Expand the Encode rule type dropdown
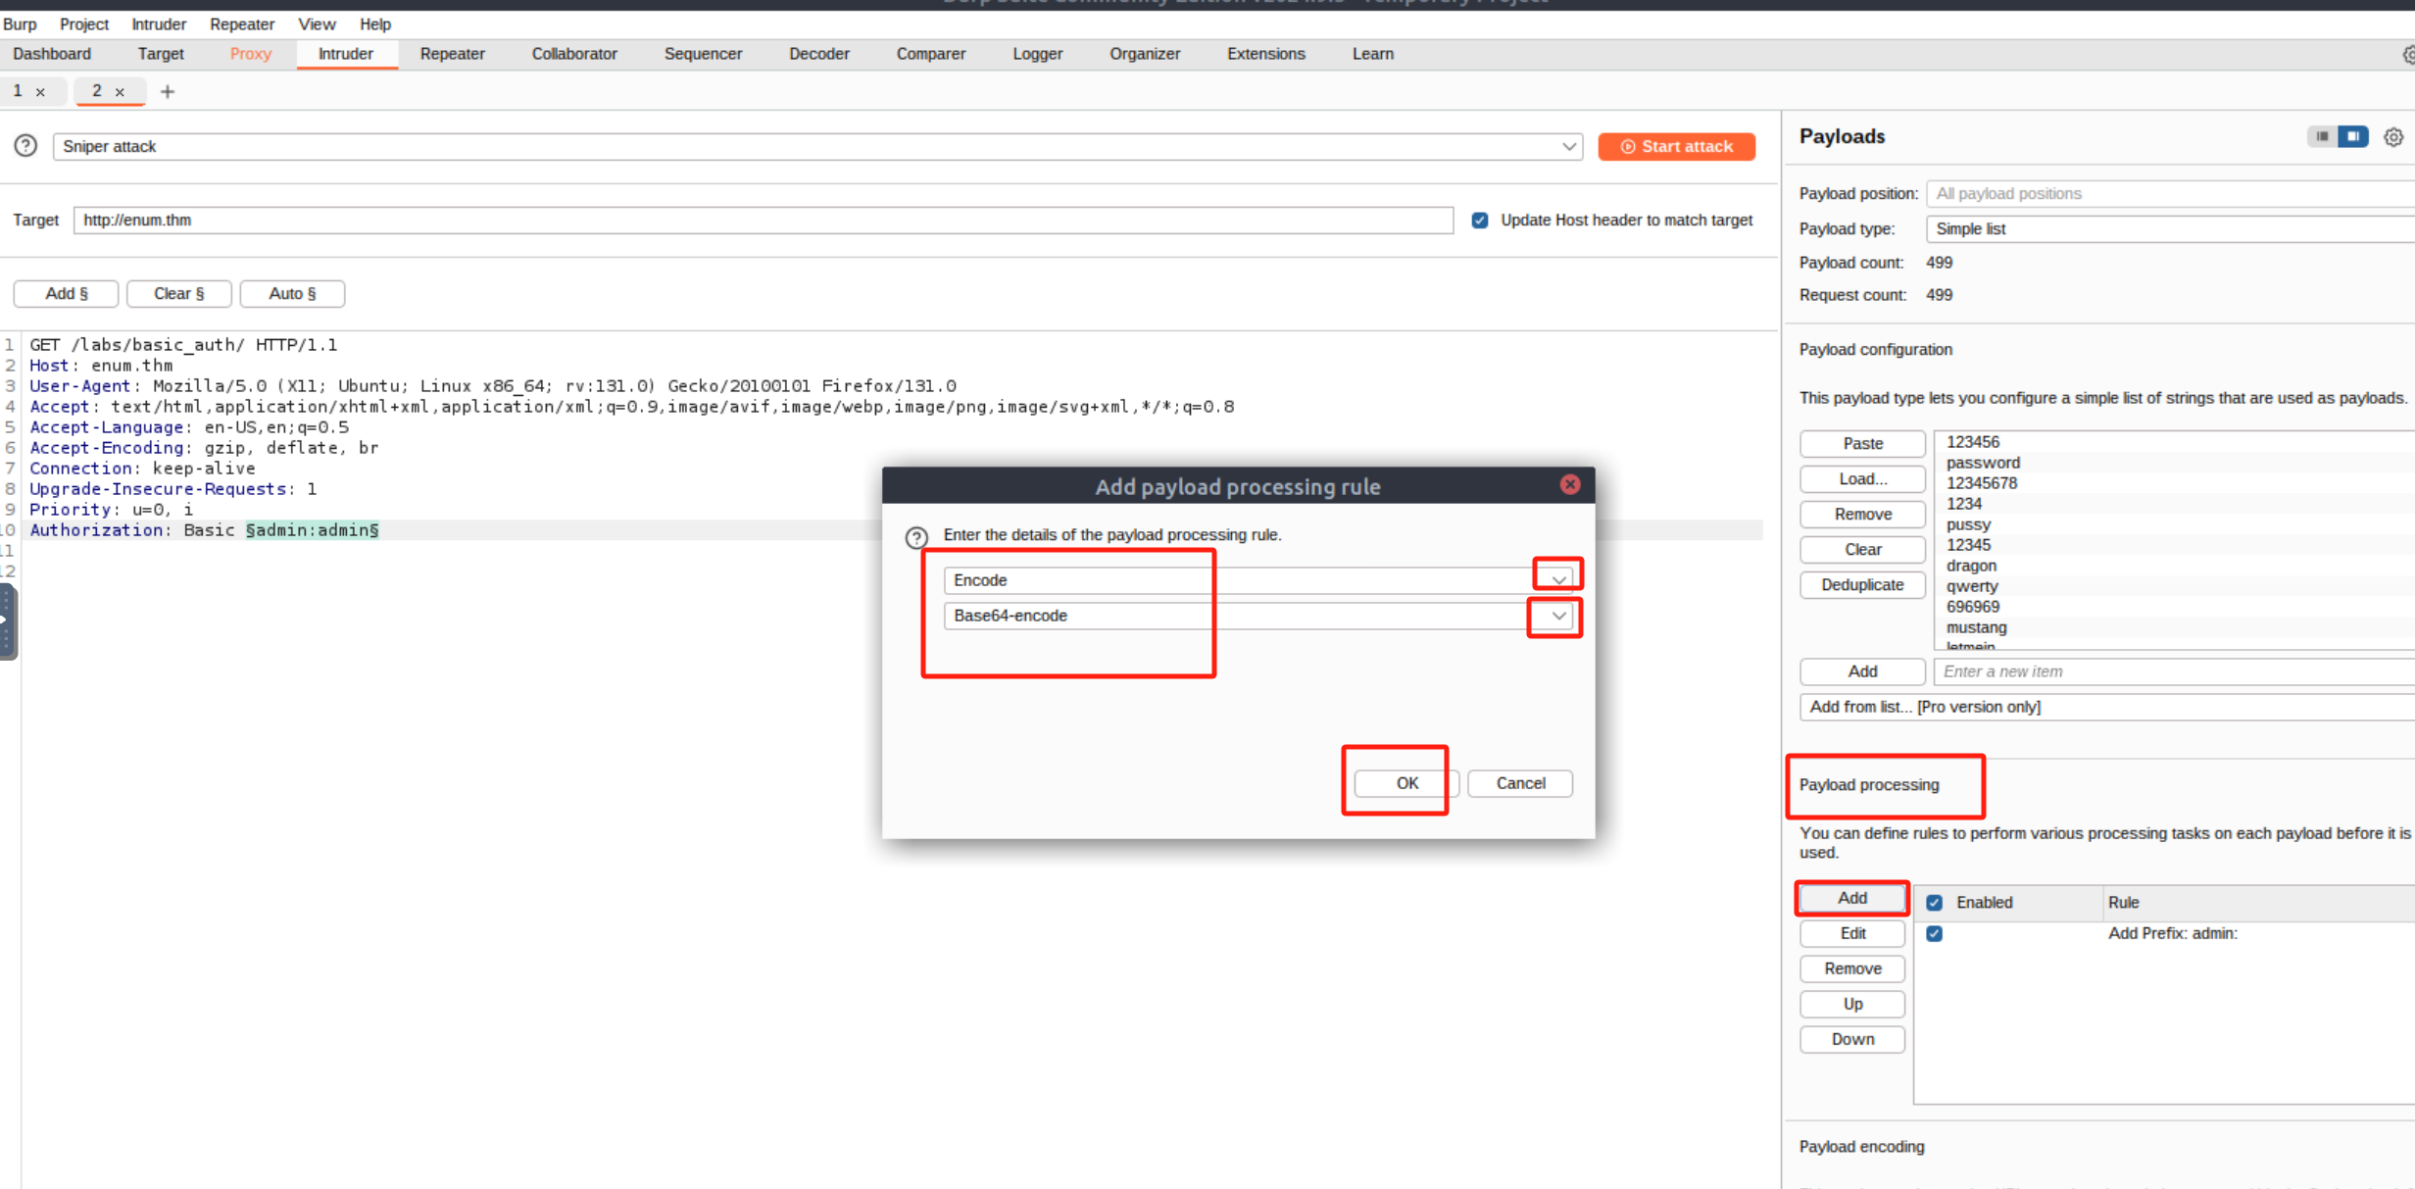This screenshot has width=2415, height=1189. pyautogui.click(x=1557, y=579)
